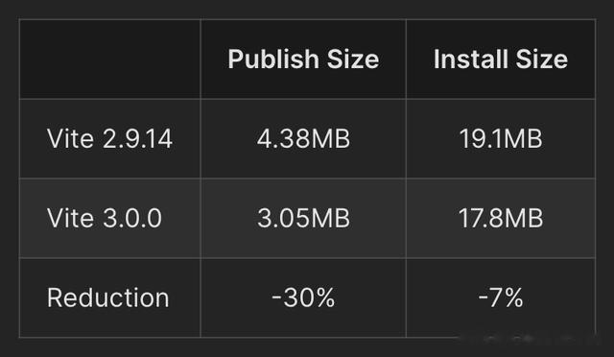Click the word Vite in the 2.9.14 row
Screen dimensions: 614x357
[x=70, y=139]
